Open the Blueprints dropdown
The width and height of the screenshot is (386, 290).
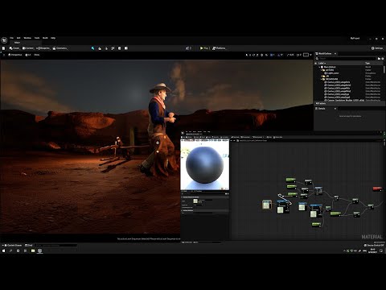coord(43,48)
